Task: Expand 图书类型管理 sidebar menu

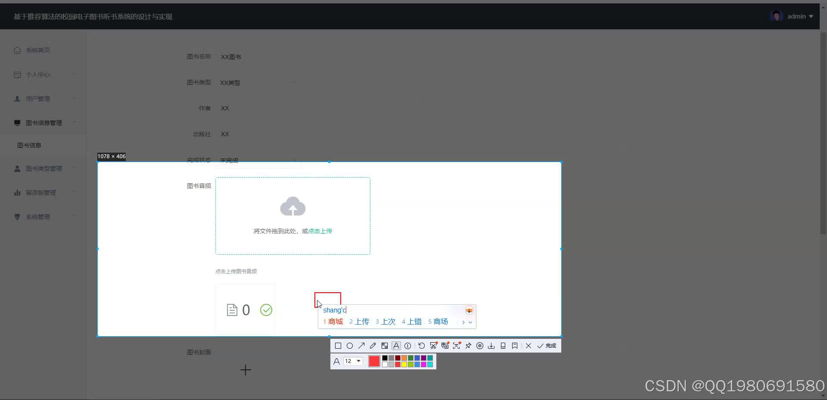Action: 43,169
